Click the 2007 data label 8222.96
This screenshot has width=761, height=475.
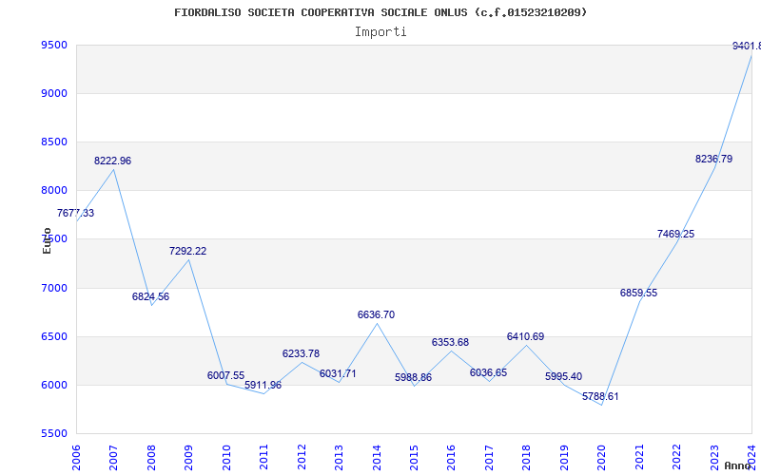(112, 161)
